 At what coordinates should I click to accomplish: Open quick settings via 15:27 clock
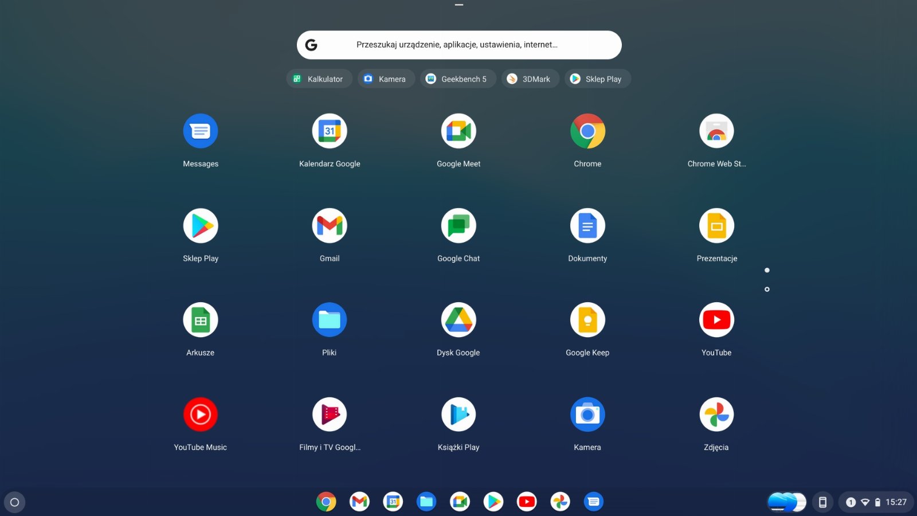pyautogui.click(x=896, y=502)
